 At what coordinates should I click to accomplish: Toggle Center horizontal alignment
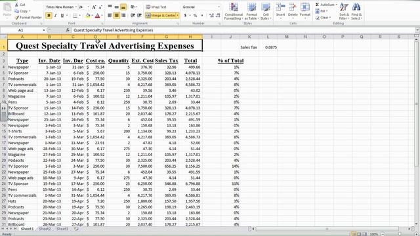click(117, 16)
